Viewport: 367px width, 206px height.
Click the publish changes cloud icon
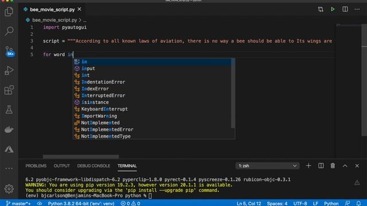40,204
